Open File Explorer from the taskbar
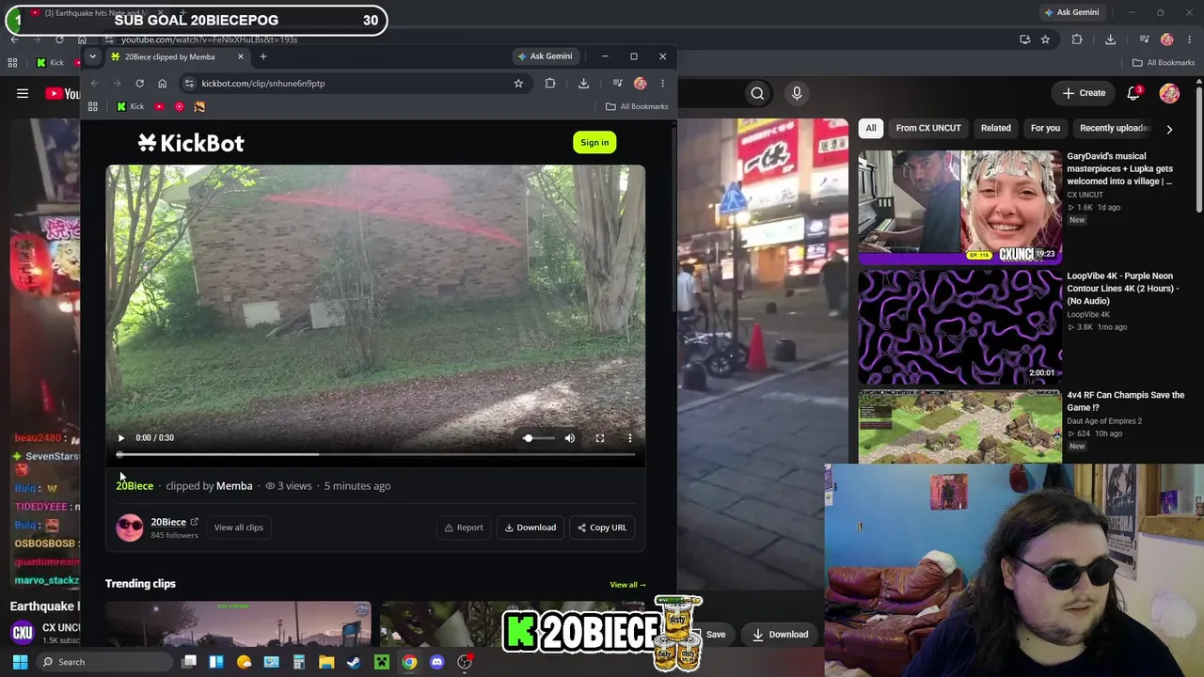 tap(326, 662)
